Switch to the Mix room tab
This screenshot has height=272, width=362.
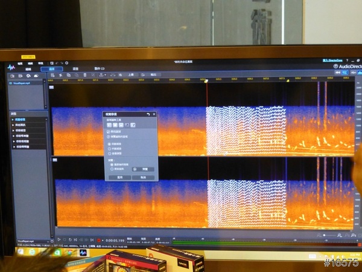click(75, 69)
